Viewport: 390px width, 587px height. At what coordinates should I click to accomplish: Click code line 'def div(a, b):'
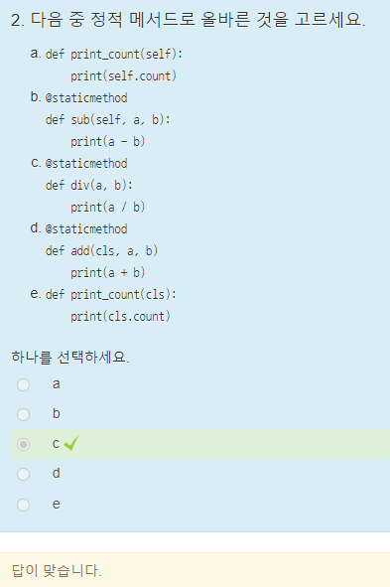click(x=89, y=186)
